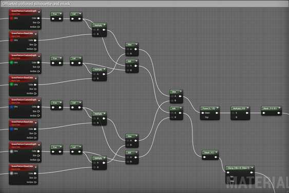Click the Exp input pin on Power(X, 15)
This screenshot has width=289, height=193.
[x=203, y=117]
